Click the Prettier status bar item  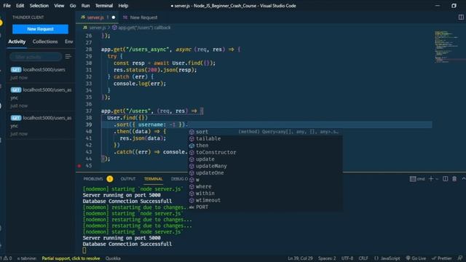442,258
